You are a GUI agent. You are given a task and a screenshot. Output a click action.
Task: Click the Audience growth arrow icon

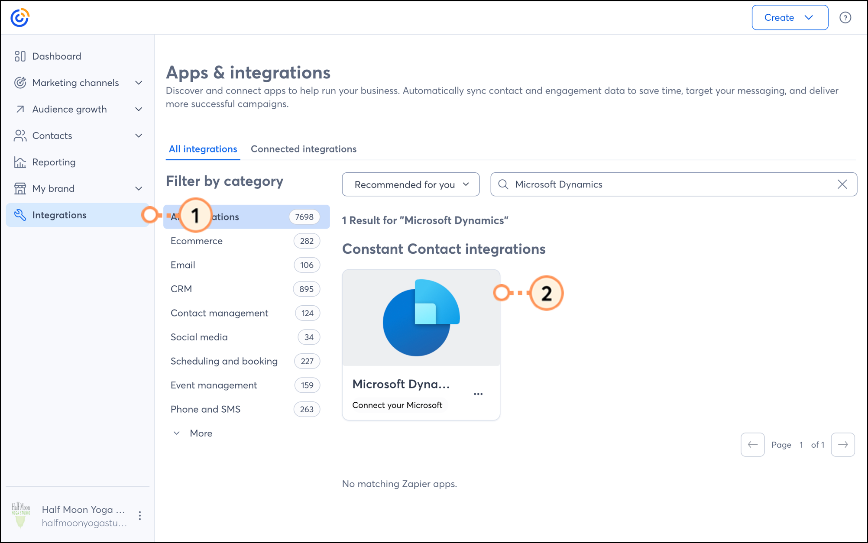point(20,109)
